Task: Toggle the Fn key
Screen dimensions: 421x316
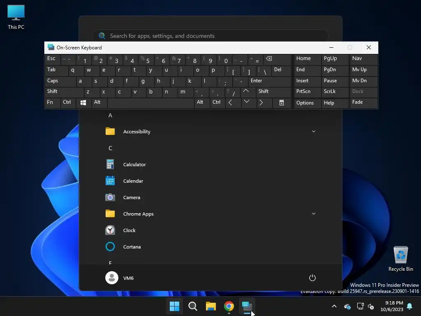Action: point(52,103)
